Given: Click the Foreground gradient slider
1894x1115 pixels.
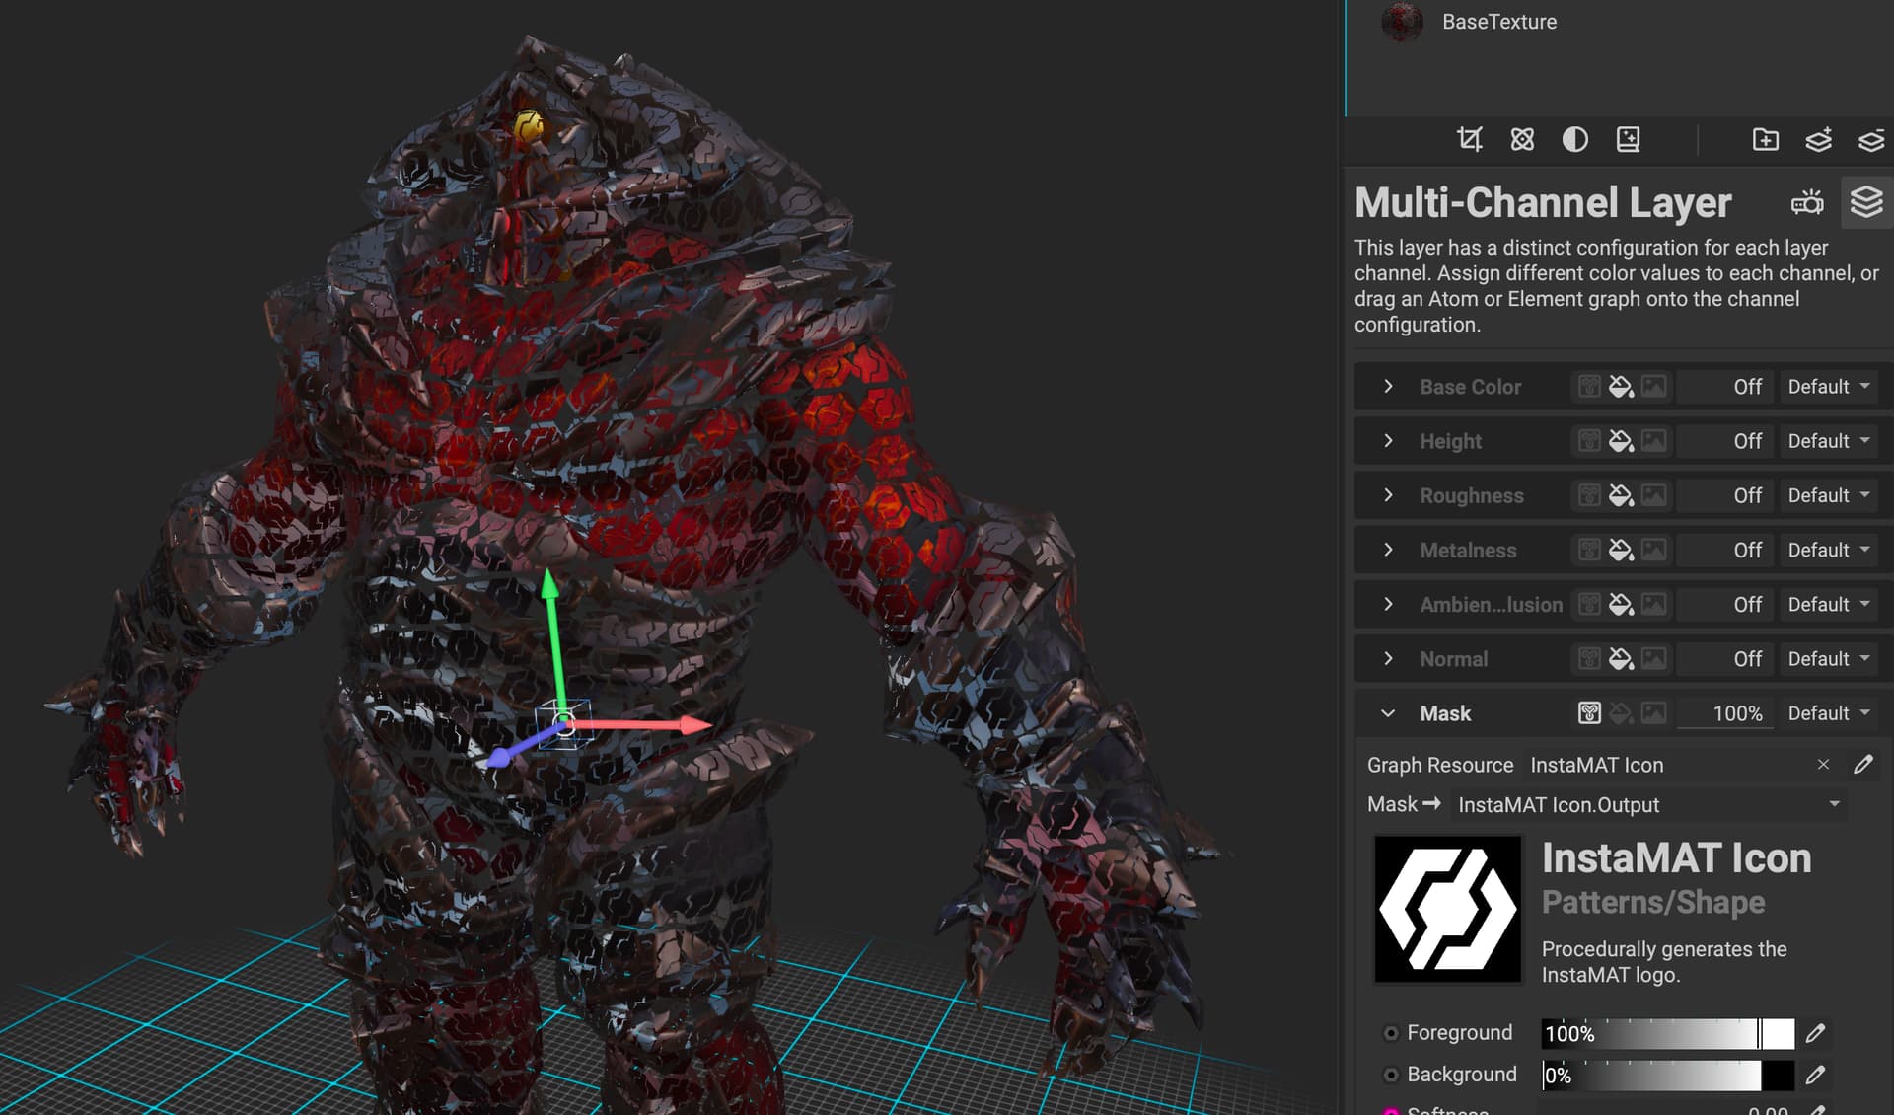Looking at the screenshot, I should point(1667,1033).
